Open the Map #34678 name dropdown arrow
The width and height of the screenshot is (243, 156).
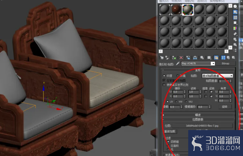[213, 63]
